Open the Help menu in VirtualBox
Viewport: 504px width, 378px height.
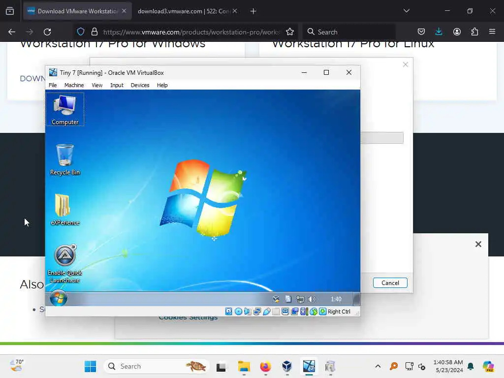[x=162, y=85]
